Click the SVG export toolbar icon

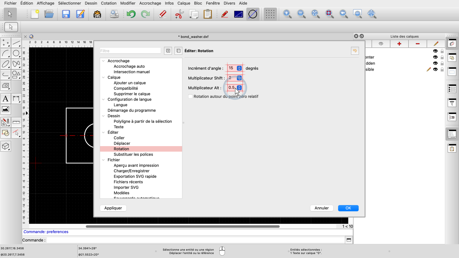pyautogui.click(x=97, y=14)
